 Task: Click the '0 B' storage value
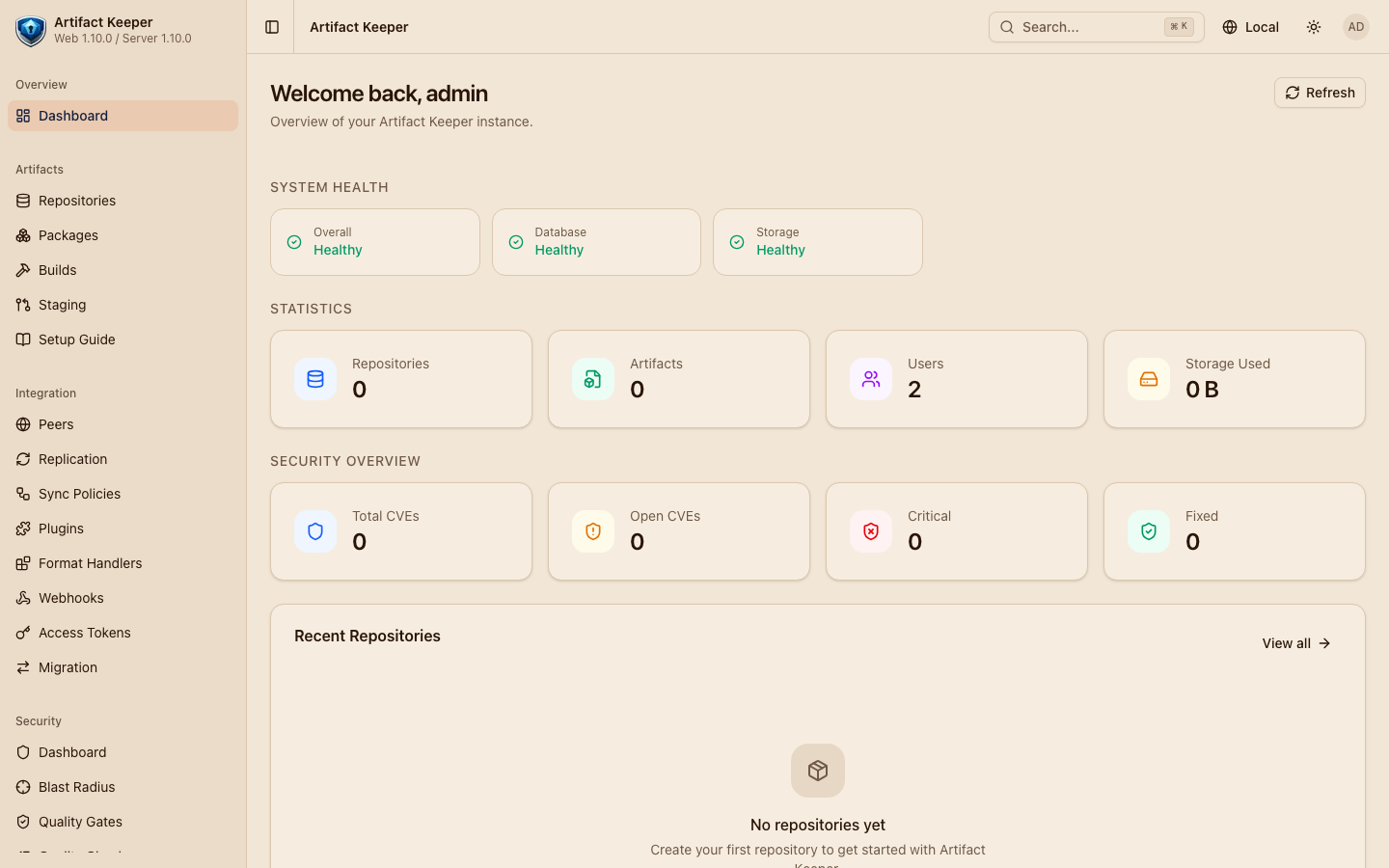[1202, 390]
